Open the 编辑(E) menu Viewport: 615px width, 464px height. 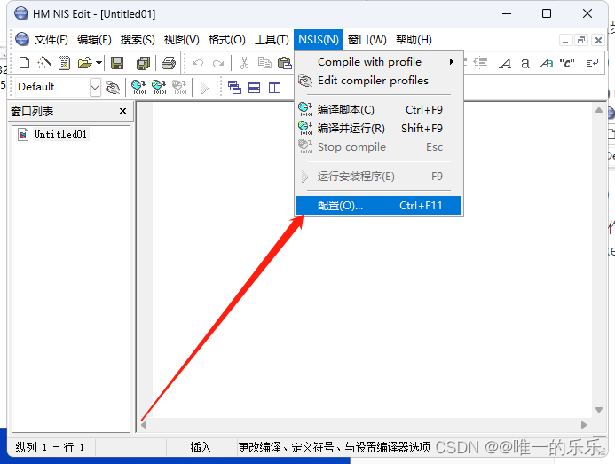pyautogui.click(x=94, y=40)
